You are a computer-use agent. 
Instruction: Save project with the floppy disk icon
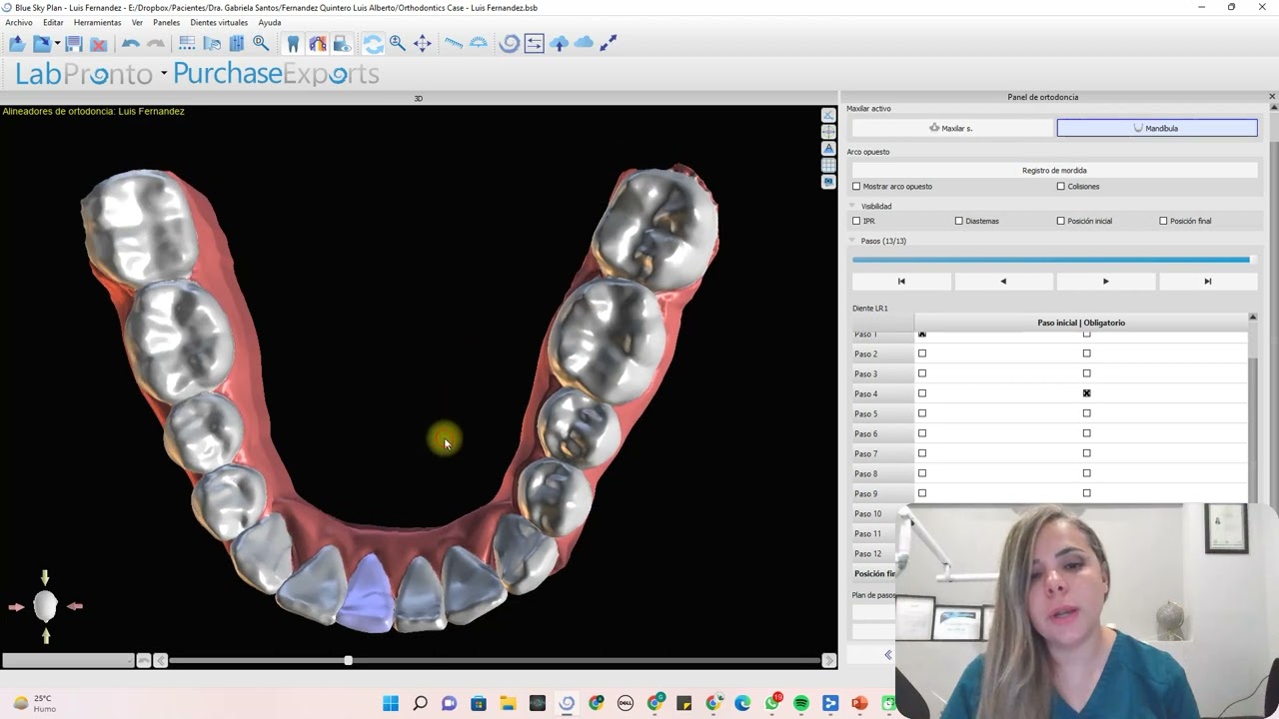pyautogui.click(x=74, y=44)
